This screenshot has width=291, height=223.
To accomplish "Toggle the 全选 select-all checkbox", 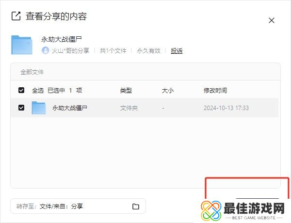I will tap(21, 90).
